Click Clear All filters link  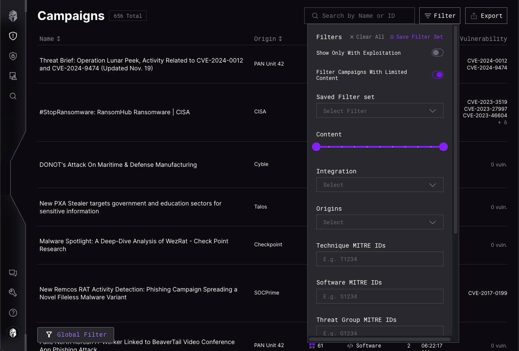click(x=367, y=37)
